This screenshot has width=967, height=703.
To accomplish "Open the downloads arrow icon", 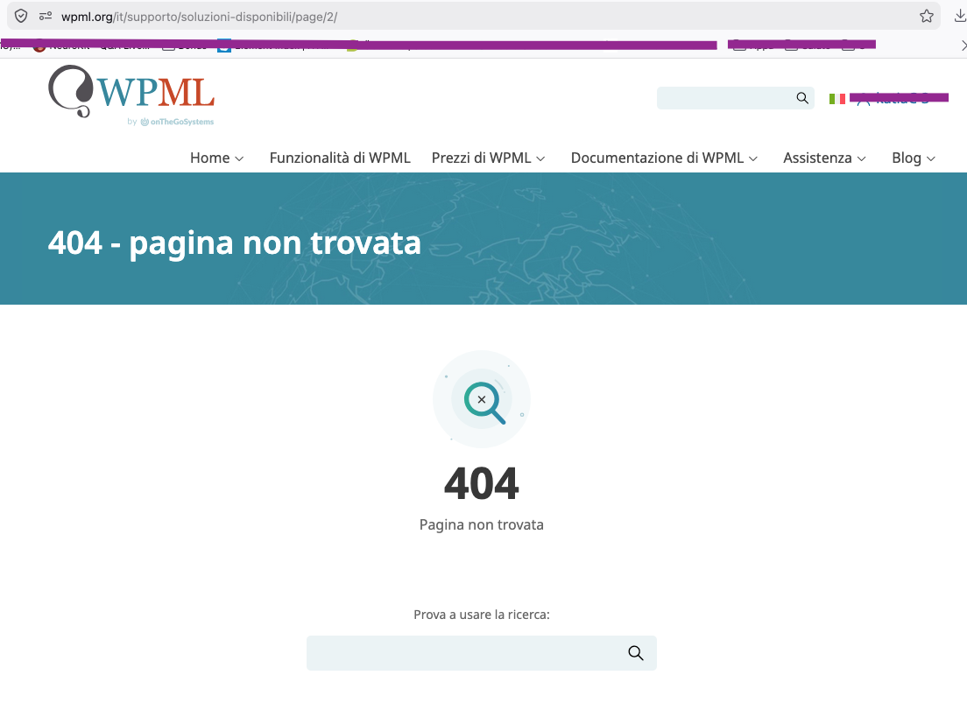I will (x=960, y=16).
